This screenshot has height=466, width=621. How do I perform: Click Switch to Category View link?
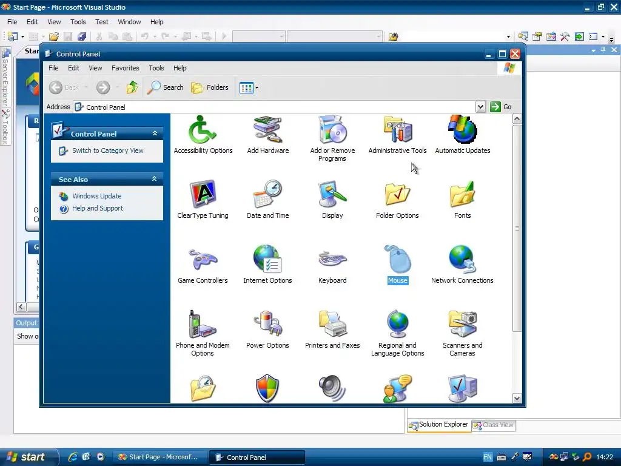(108, 150)
